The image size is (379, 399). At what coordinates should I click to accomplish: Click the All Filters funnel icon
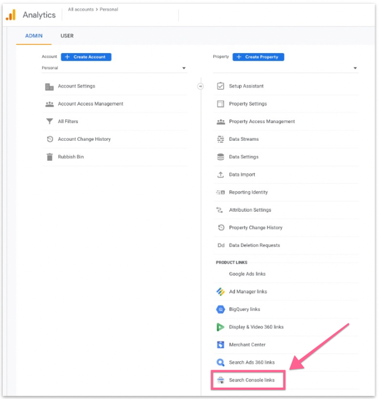click(49, 122)
